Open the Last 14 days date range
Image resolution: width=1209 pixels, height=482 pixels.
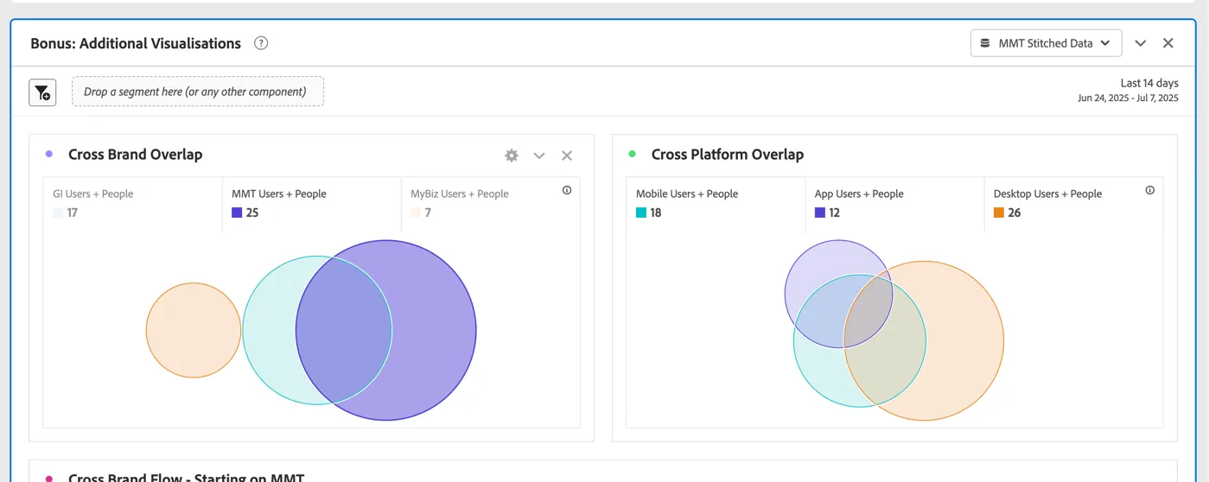point(1128,91)
